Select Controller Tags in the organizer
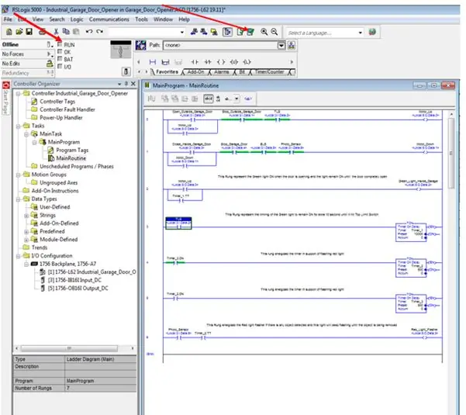Screen dimensions: 466x415 tap(57, 102)
